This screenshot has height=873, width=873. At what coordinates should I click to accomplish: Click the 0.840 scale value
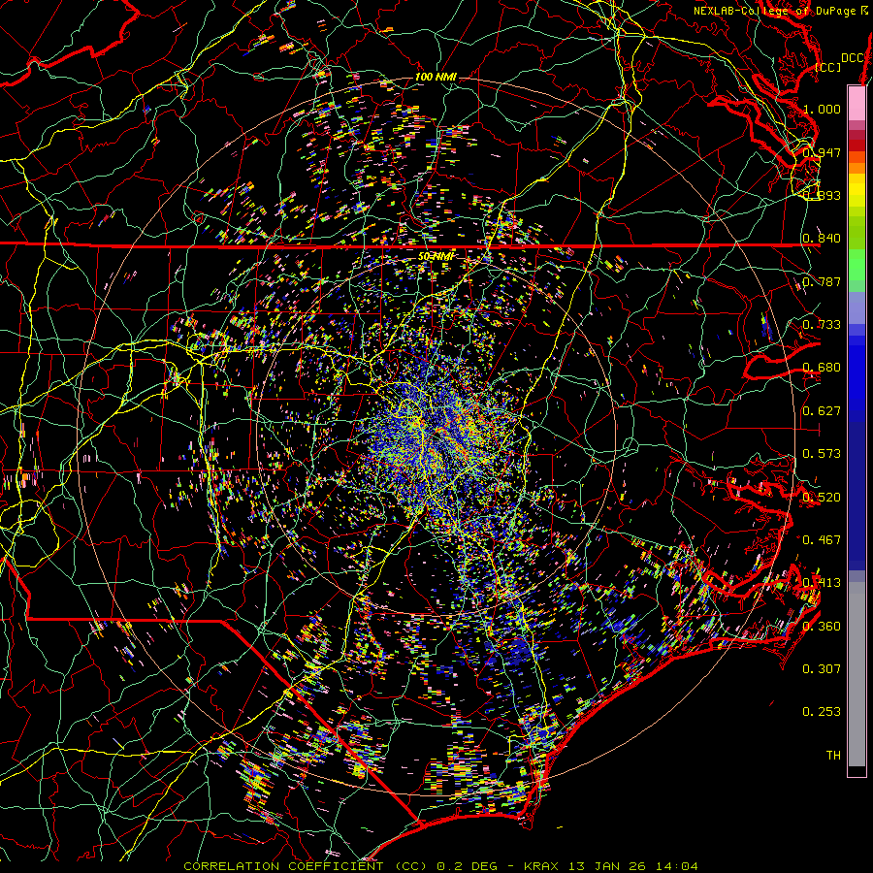pos(822,239)
